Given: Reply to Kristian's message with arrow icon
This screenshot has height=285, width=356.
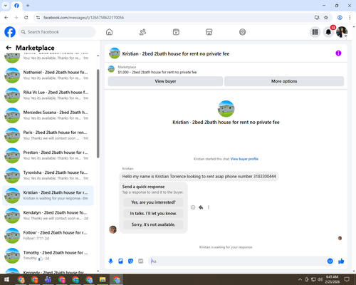Looking at the screenshot, I should pyautogui.click(x=201, y=207).
